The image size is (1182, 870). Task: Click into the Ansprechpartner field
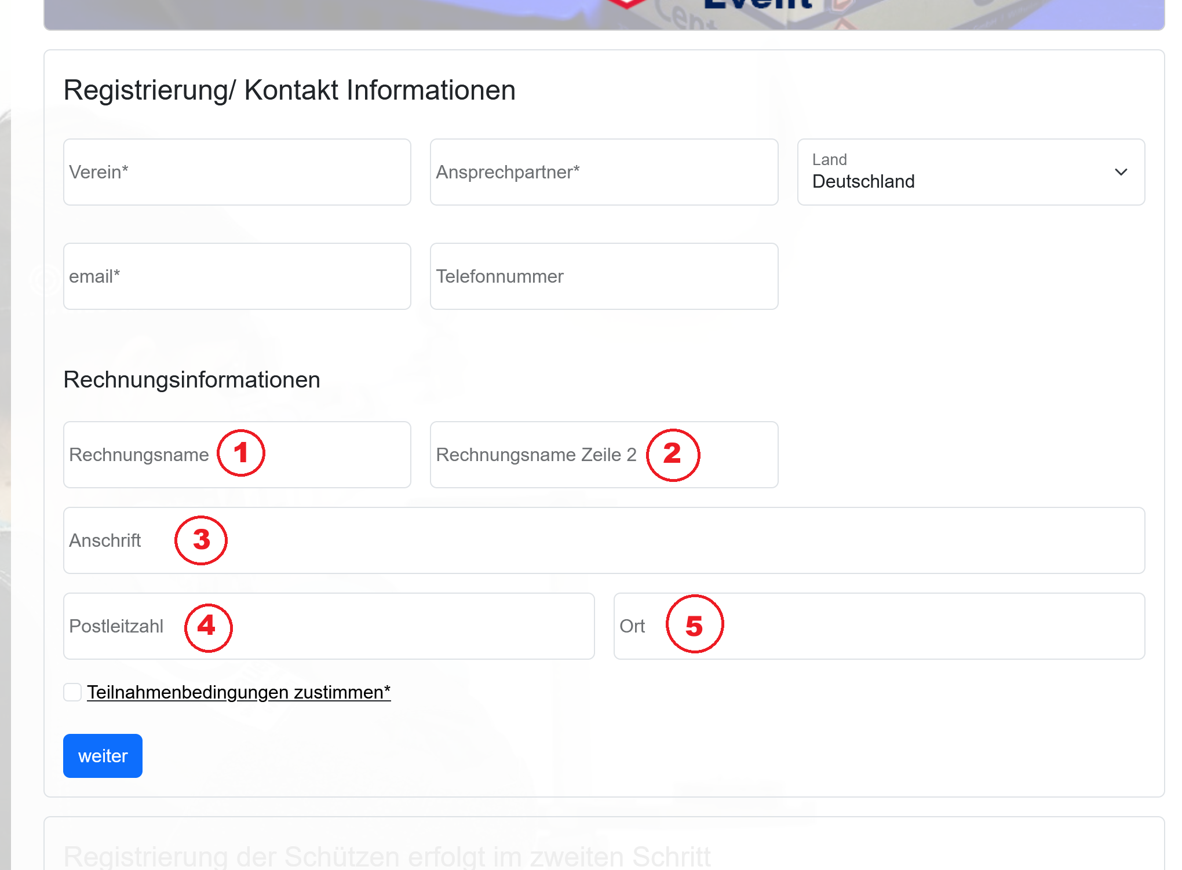(604, 172)
